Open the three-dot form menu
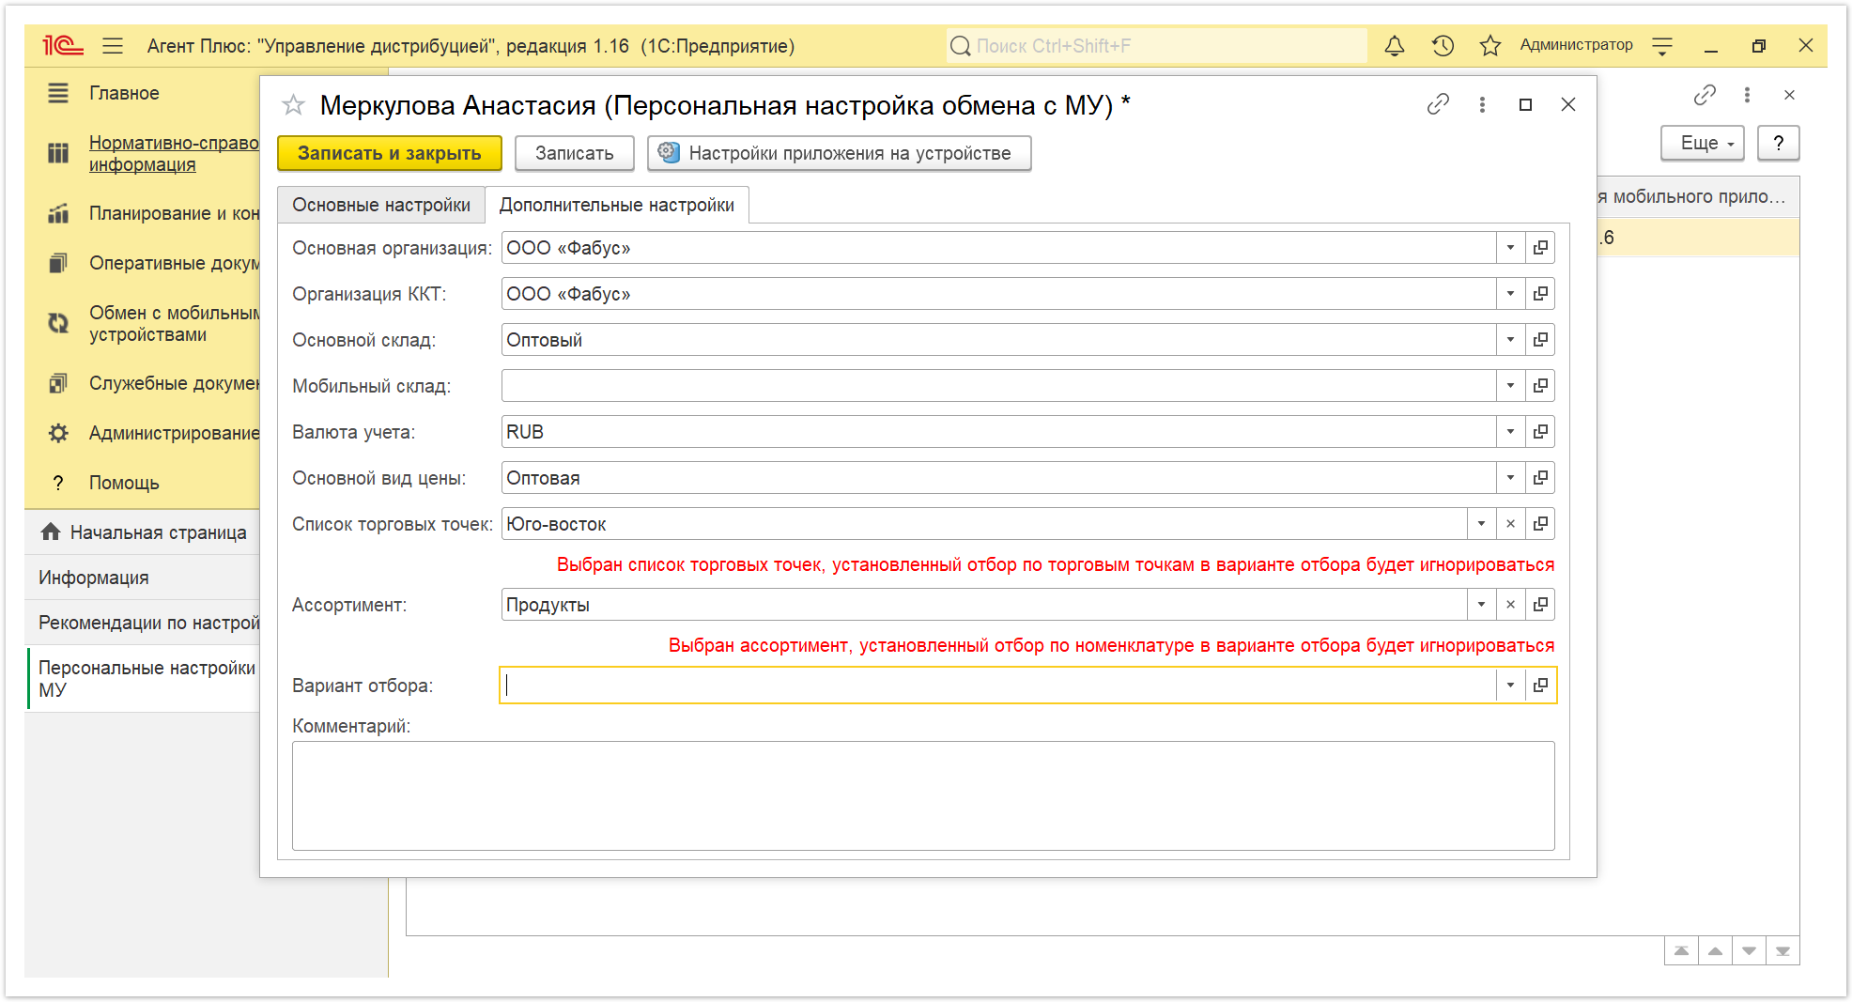Screen dimensions: 1852x1002 coord(1482,104)
